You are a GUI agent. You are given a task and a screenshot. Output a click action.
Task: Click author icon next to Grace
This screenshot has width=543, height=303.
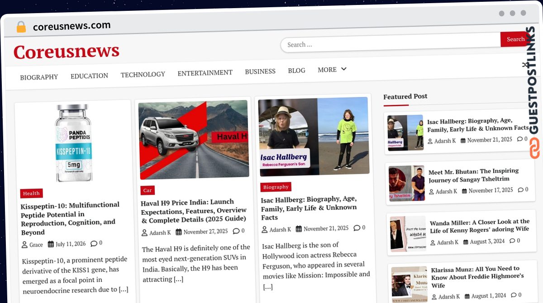[x=24, y=245]
